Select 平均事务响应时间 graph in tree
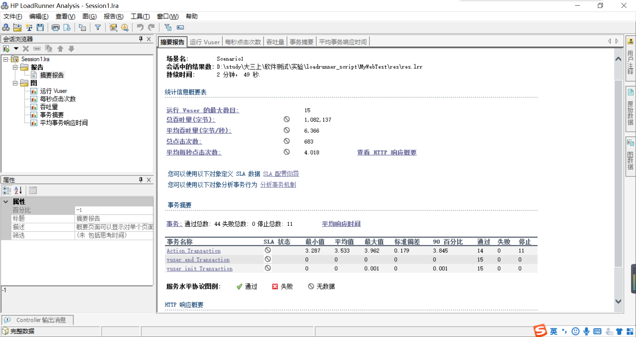 pos(64,123)
